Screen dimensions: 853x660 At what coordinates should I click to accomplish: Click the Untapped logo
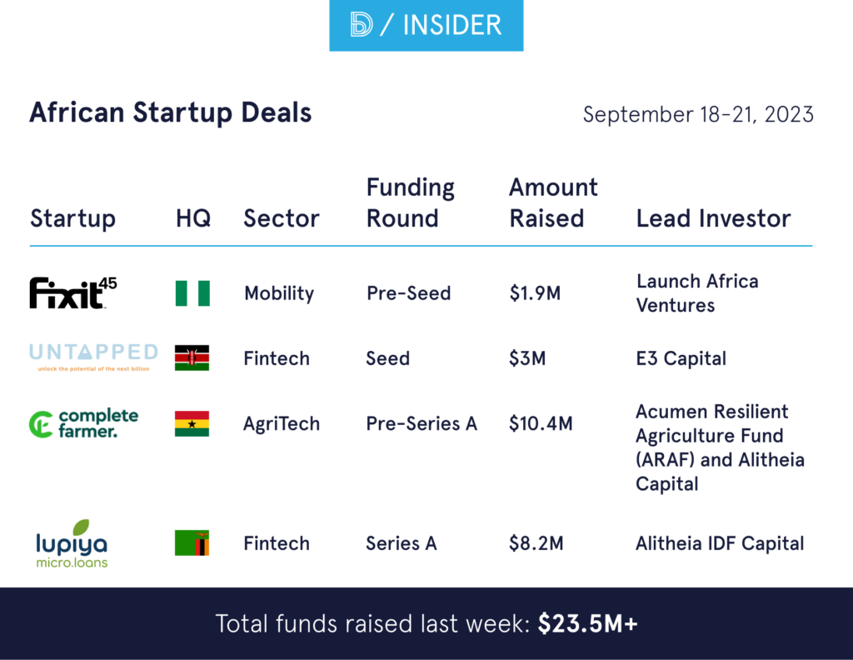[x=93, y=356]
